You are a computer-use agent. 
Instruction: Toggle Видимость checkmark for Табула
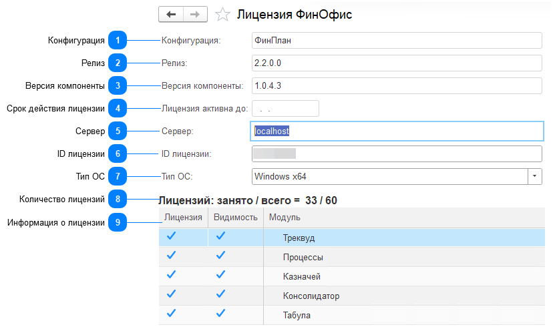click(221, 313)
